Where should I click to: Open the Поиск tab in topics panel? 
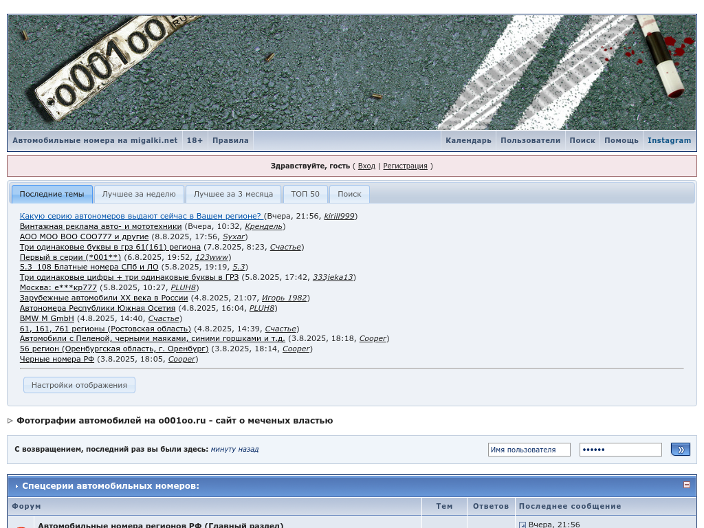(349, 194)
